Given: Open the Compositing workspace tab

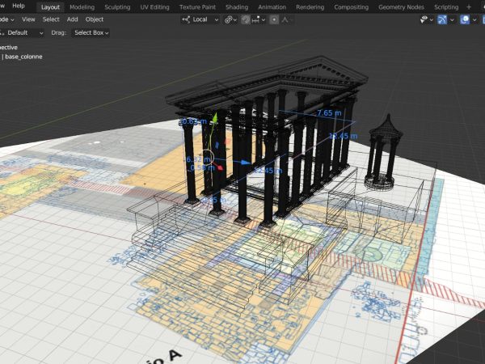Looking at the screenshot, I should 351,7.
